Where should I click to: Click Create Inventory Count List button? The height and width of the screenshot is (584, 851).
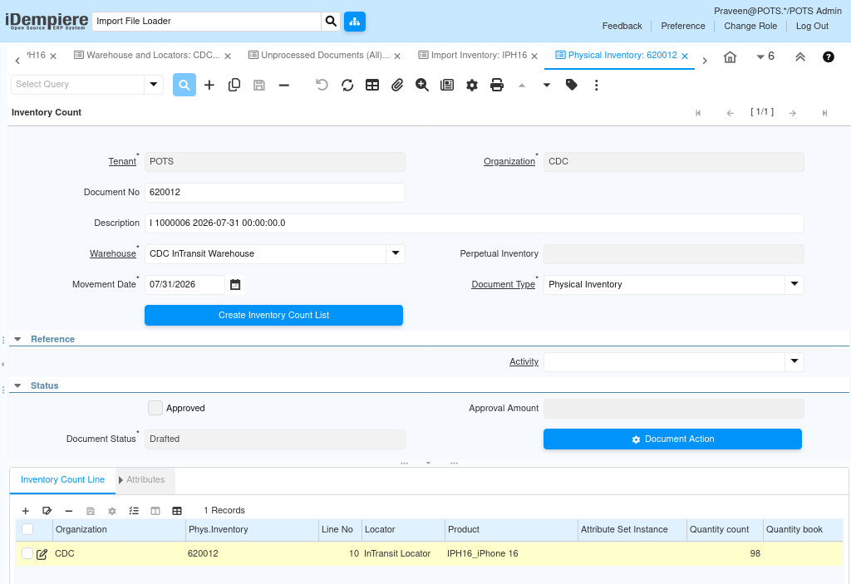(x=273, y=316)
